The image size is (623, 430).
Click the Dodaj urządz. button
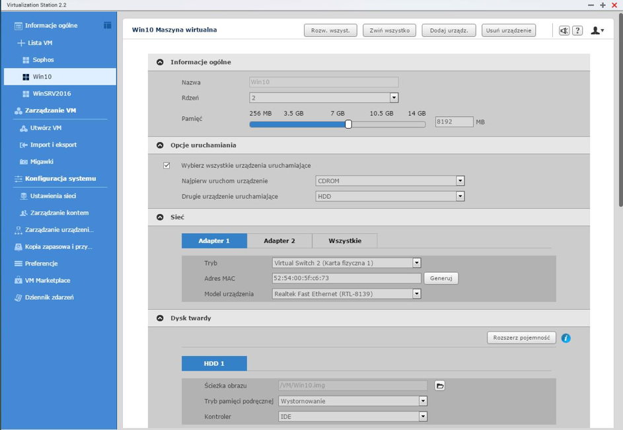[x=449, y=30]
